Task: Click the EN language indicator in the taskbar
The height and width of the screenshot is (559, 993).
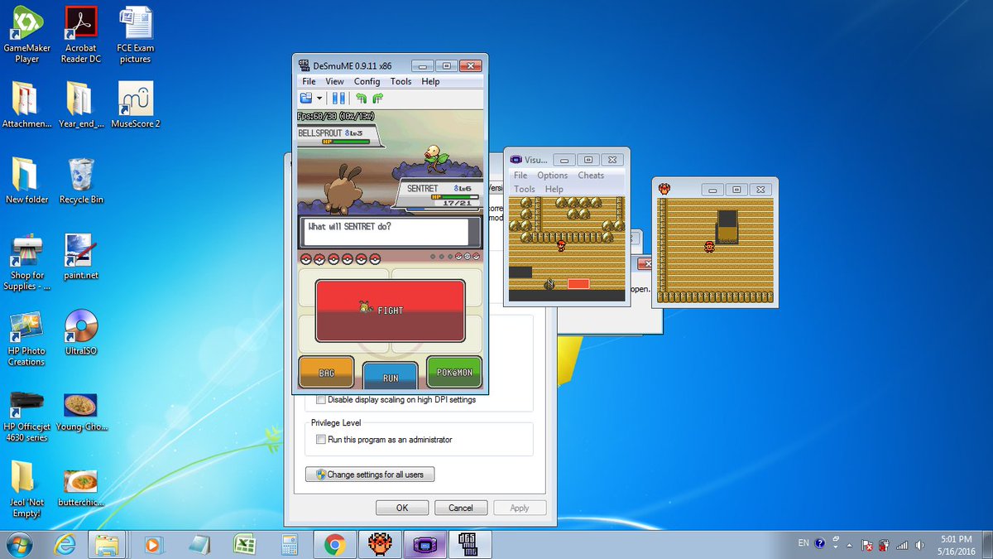Action: click(804, 543)
